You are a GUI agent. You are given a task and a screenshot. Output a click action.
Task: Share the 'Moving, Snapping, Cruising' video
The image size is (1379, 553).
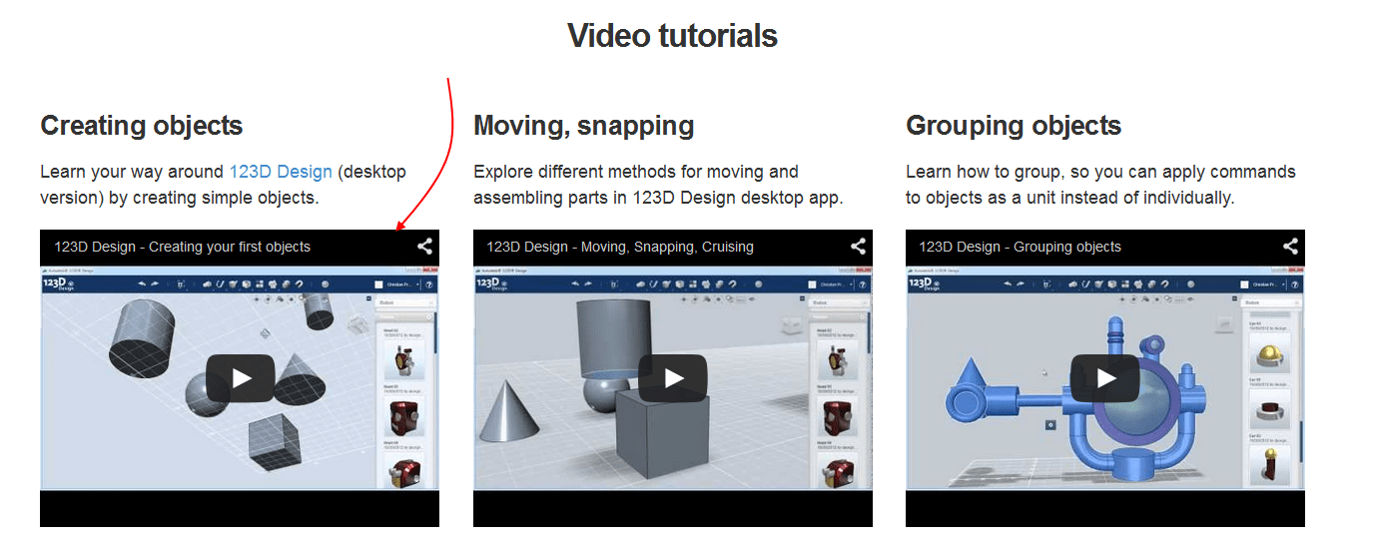point(858,247)
